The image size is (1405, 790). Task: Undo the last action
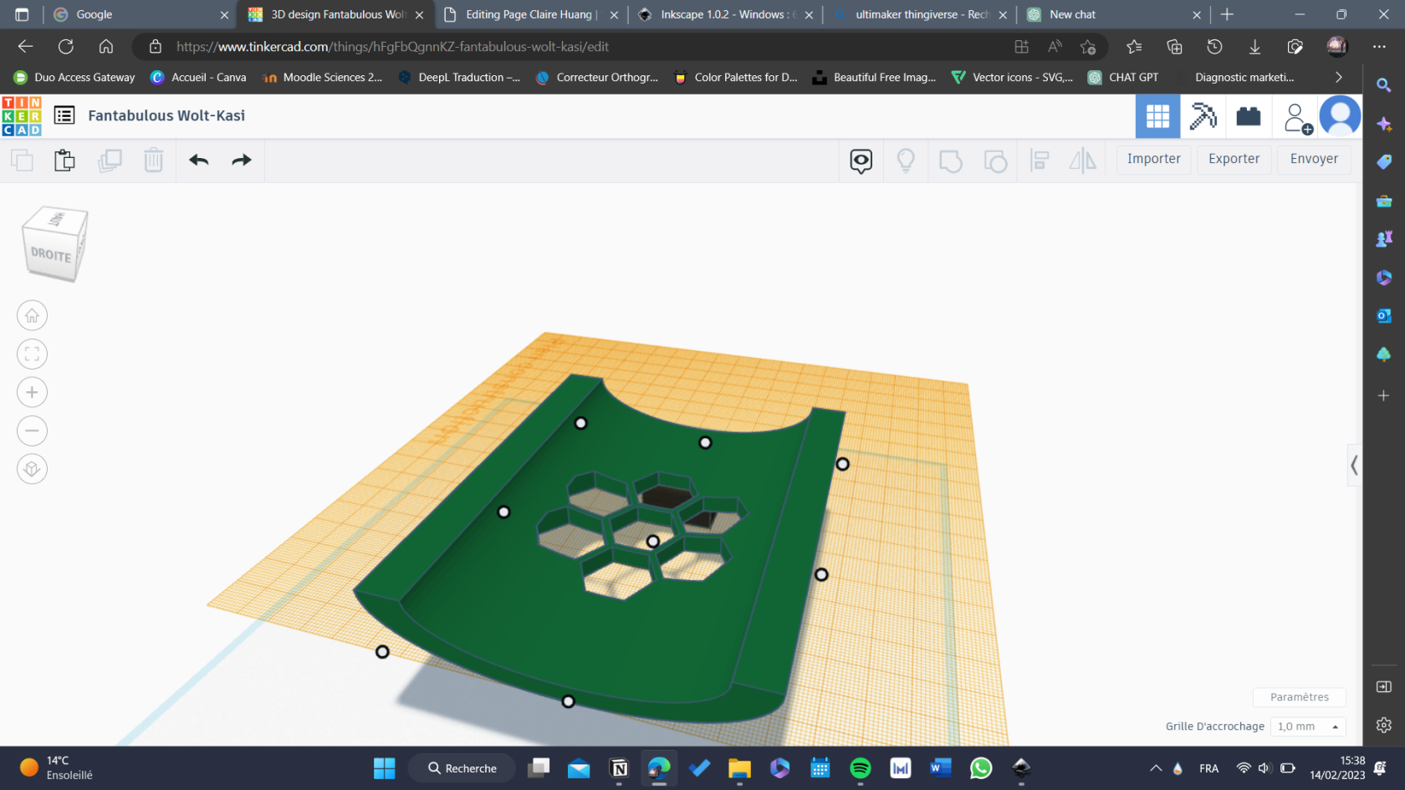199,160
